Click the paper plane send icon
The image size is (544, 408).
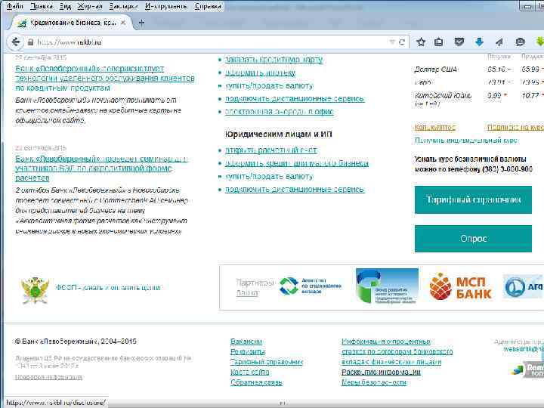499,42
